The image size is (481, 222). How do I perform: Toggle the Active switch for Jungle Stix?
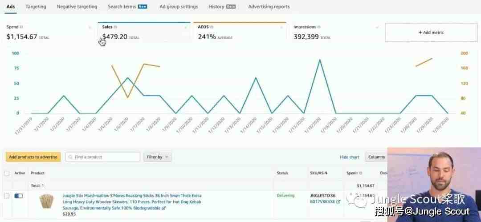(x=18, y=196)
